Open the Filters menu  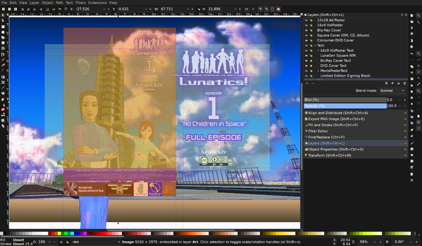[81, 2]
